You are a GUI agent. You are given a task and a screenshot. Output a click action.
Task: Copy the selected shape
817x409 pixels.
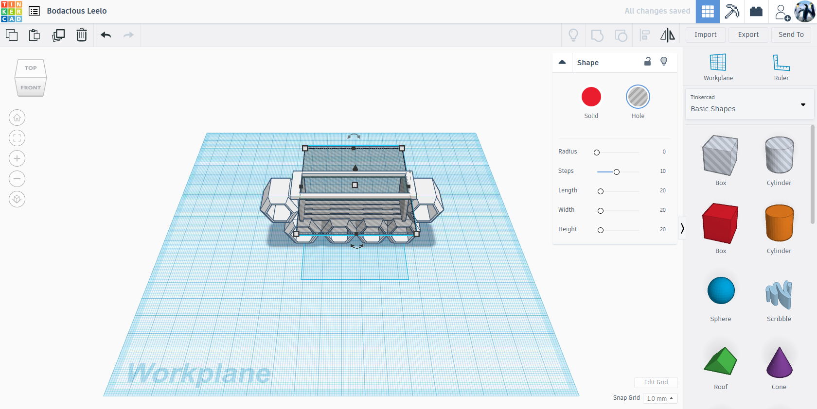[x=12, y=35]
